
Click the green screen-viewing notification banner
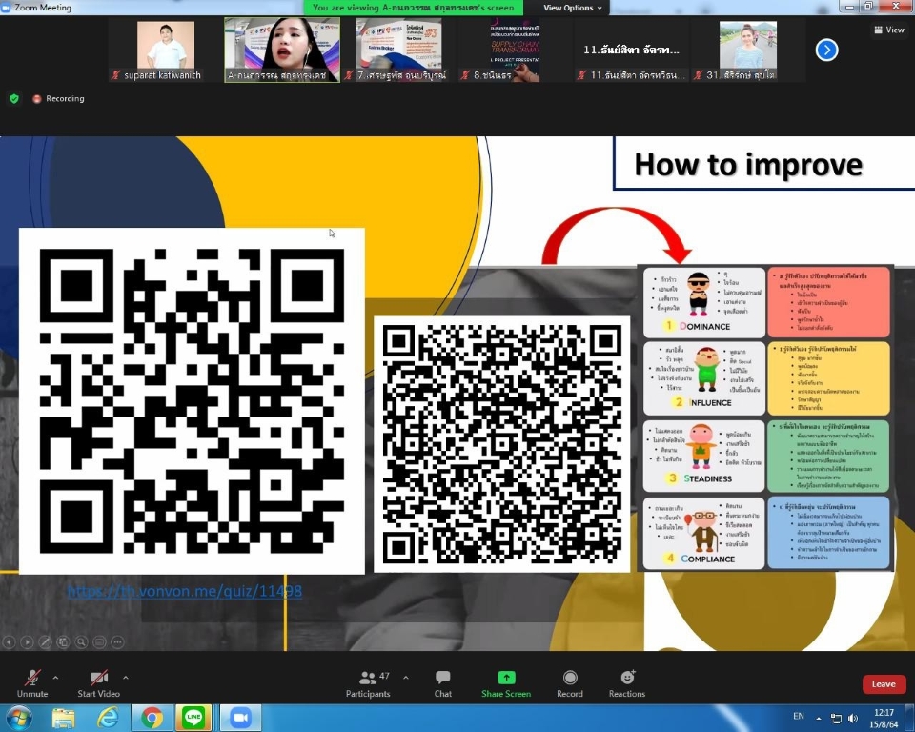click(x=413, y=8)
